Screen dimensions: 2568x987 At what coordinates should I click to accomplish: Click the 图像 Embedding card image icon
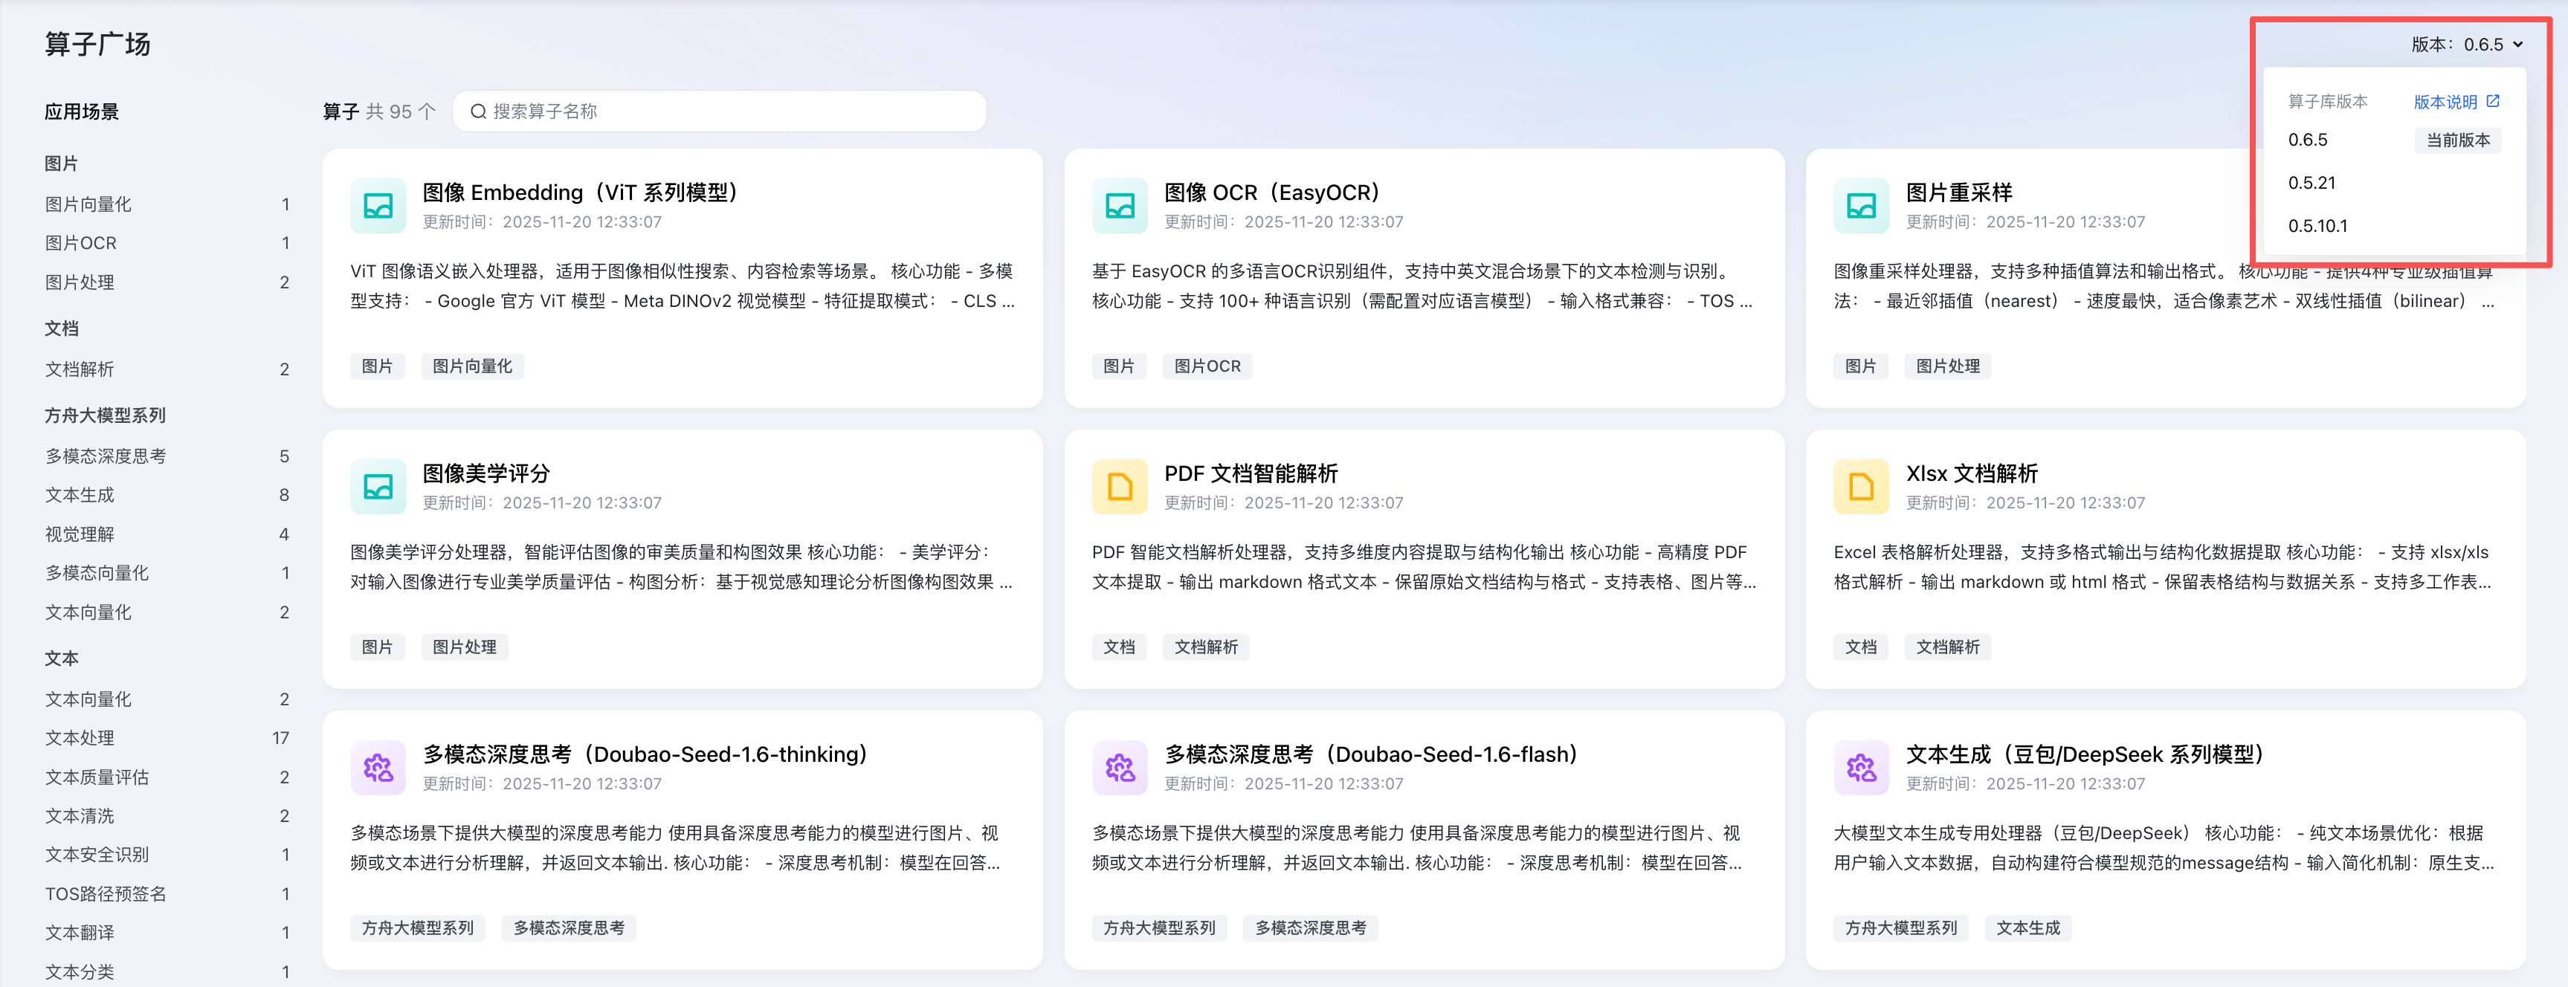(x=378, y=205)
